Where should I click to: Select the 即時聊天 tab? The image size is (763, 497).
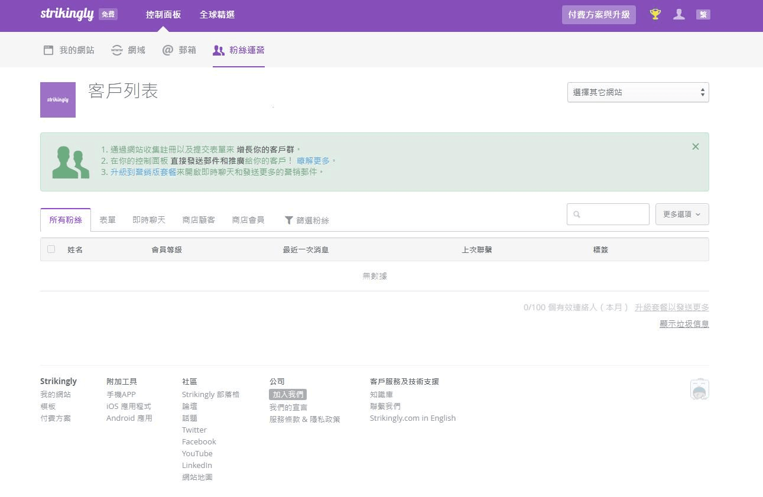coord(149,219)
